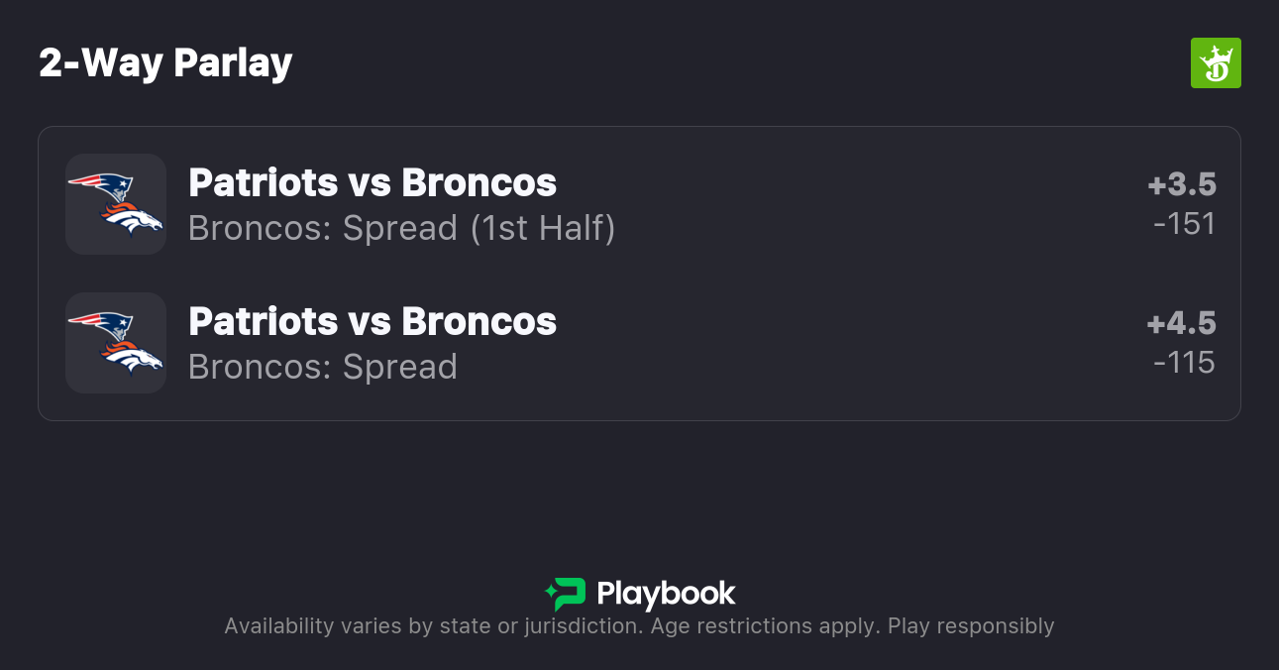Select the +4.5 spread value
The width and height of the screenshot is (1279, 670).
click(x=1181, y=323)
